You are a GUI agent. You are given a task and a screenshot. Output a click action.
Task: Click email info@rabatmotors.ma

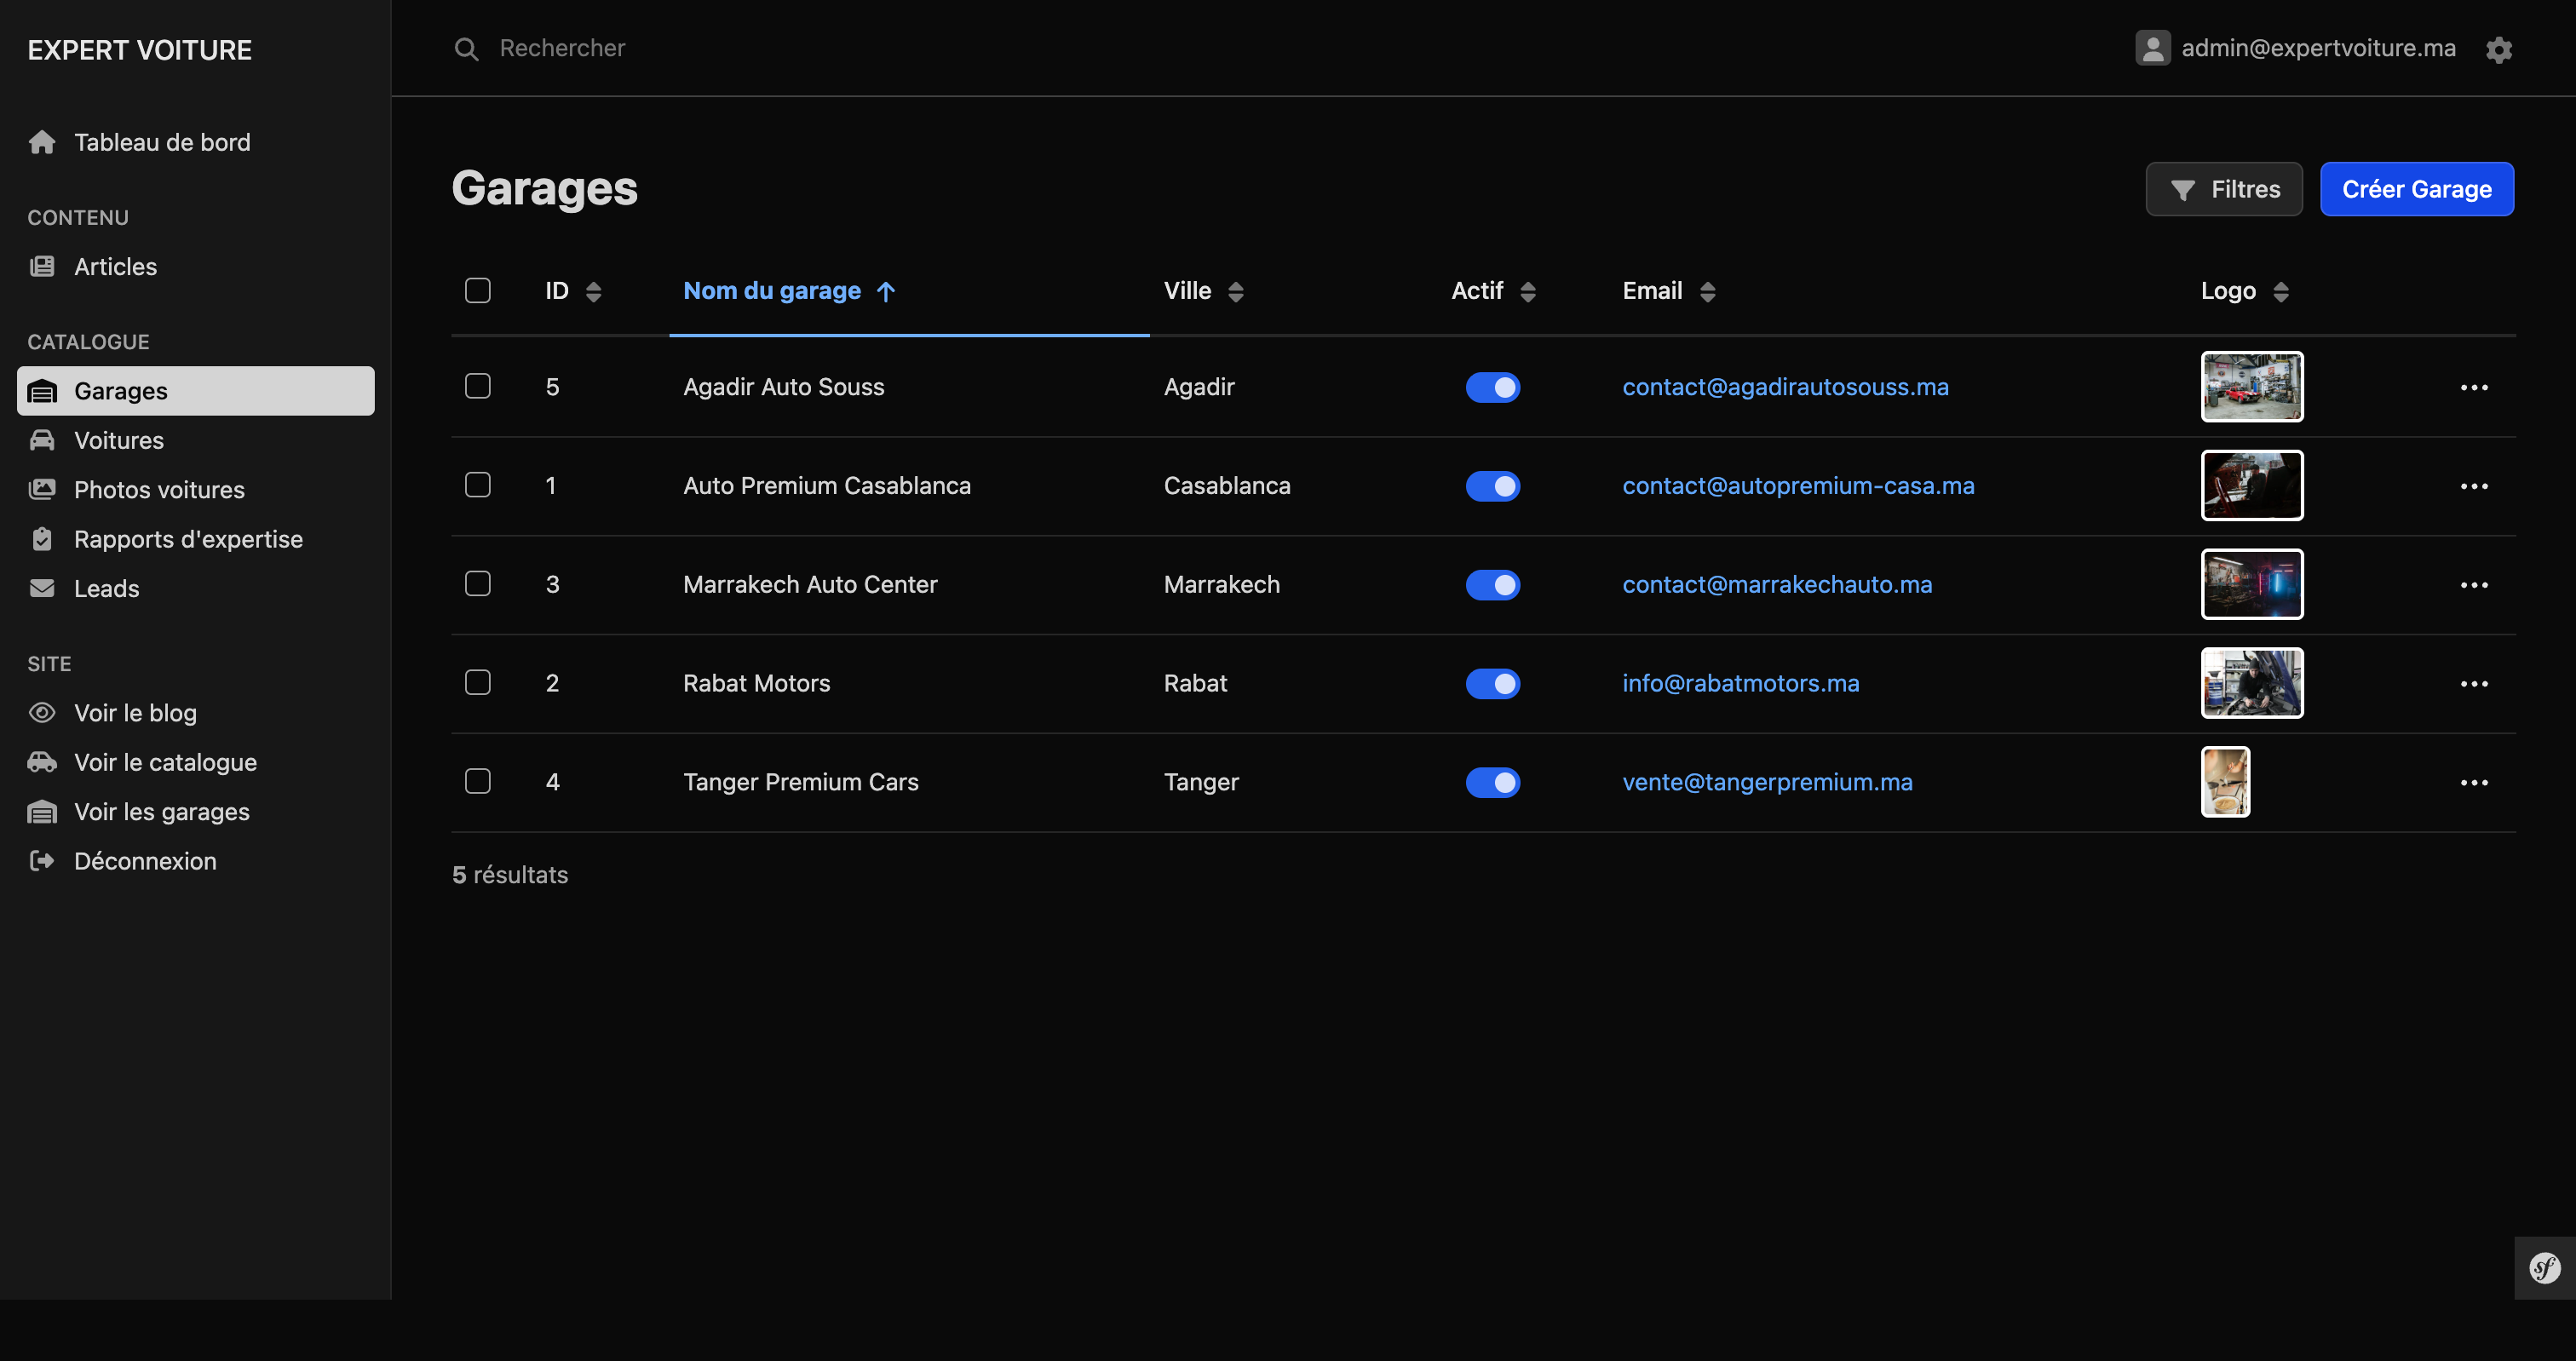point(1740,684)
